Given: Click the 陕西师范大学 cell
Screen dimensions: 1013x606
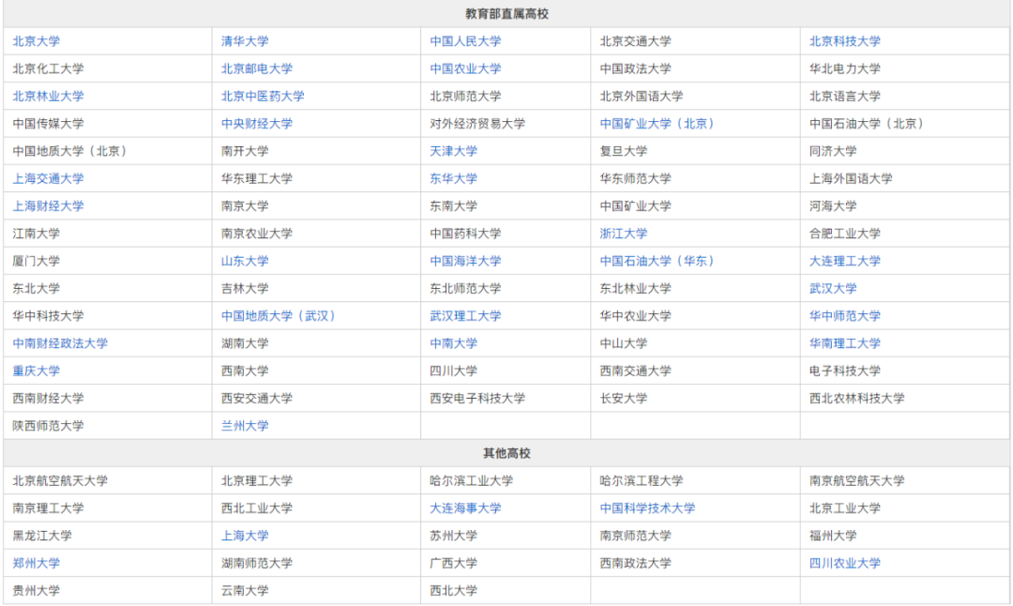Looking at the screenshot, I should (x=107, y=426).
